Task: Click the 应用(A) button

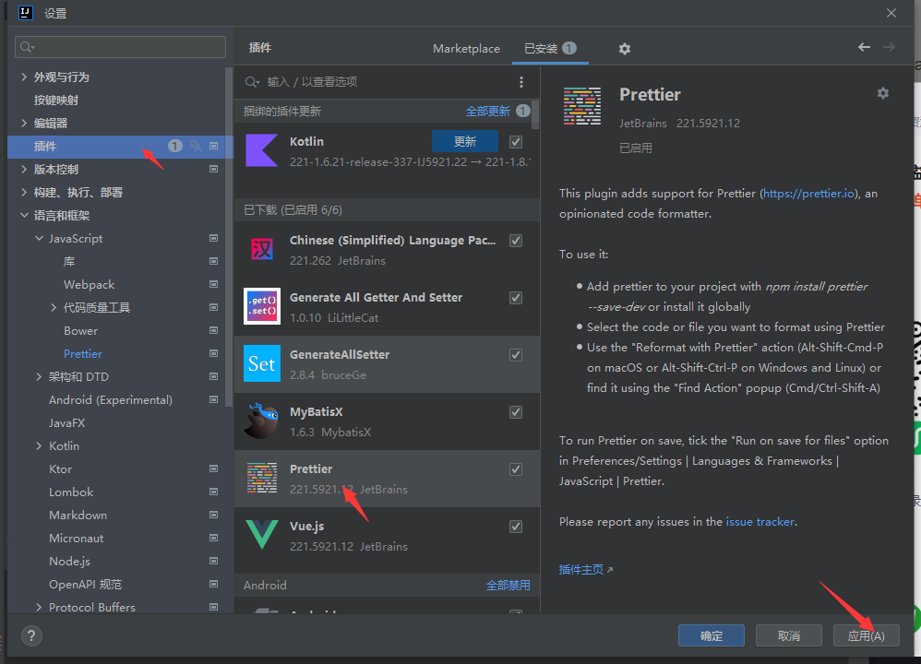Action: 866,635
